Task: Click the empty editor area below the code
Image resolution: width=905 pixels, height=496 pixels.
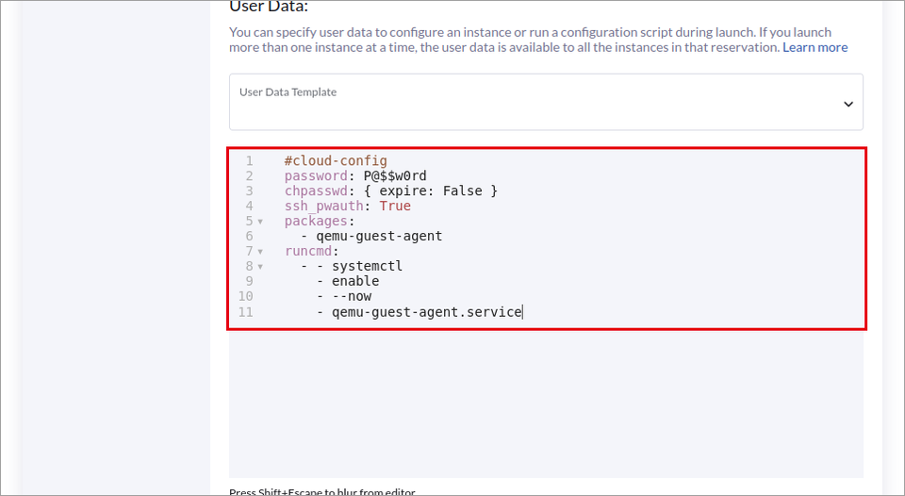Action: tap(546, 405)
